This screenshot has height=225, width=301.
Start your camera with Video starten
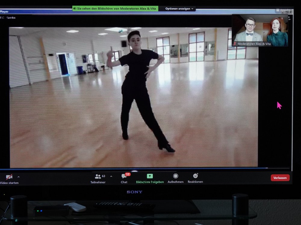[9, 179]
